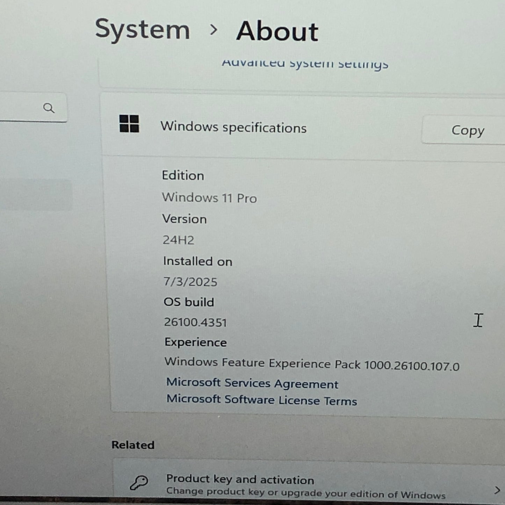Click the 24H2 version value
This screenshot has height=505, width=505.
click(178, 240)
